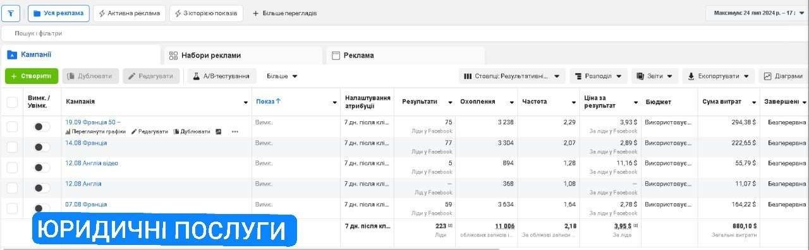Select the Активна реклама view
The width and height of the screenshot is (809, 250).
pos(130,13)
